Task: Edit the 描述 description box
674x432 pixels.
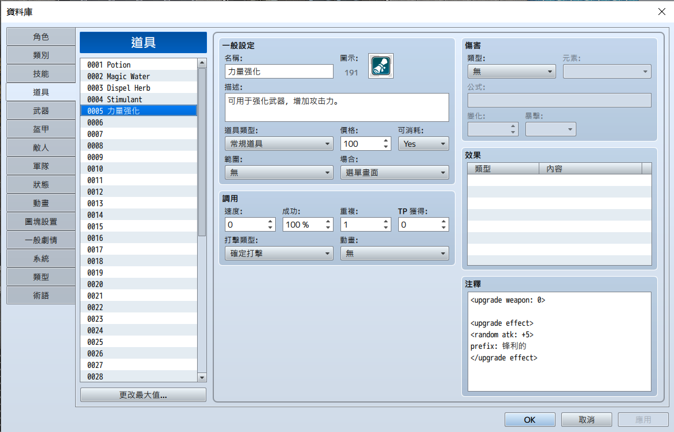Action: point(336,107)
